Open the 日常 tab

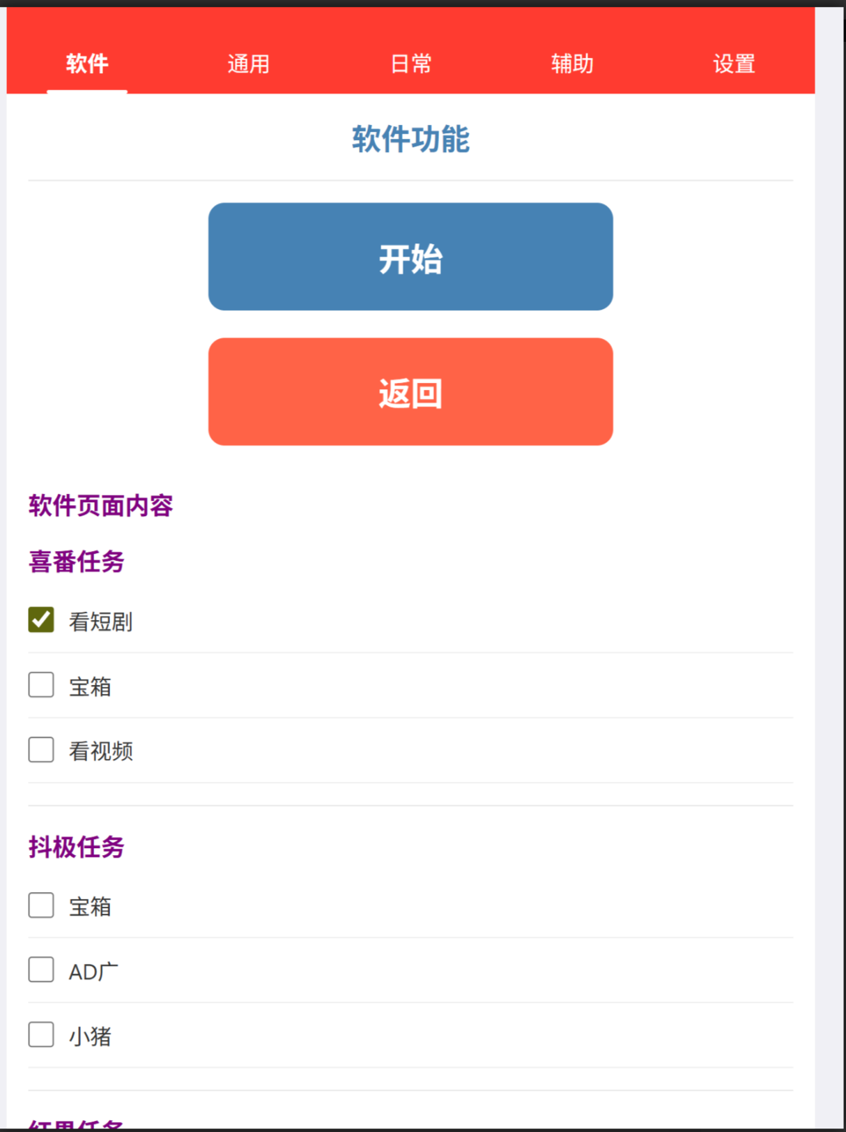(410, 64)
